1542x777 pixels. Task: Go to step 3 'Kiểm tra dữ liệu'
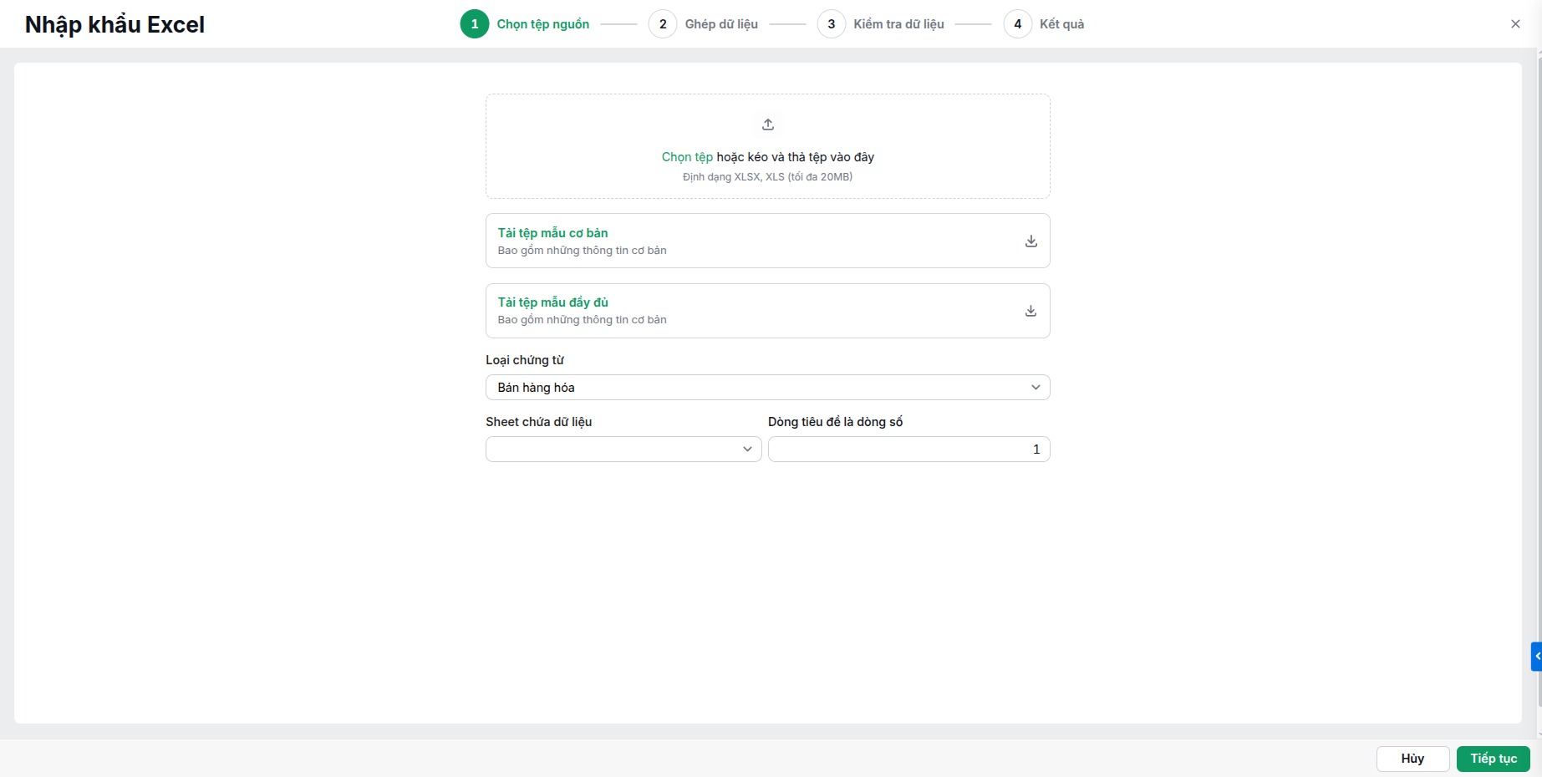click(x=881, y=24)
